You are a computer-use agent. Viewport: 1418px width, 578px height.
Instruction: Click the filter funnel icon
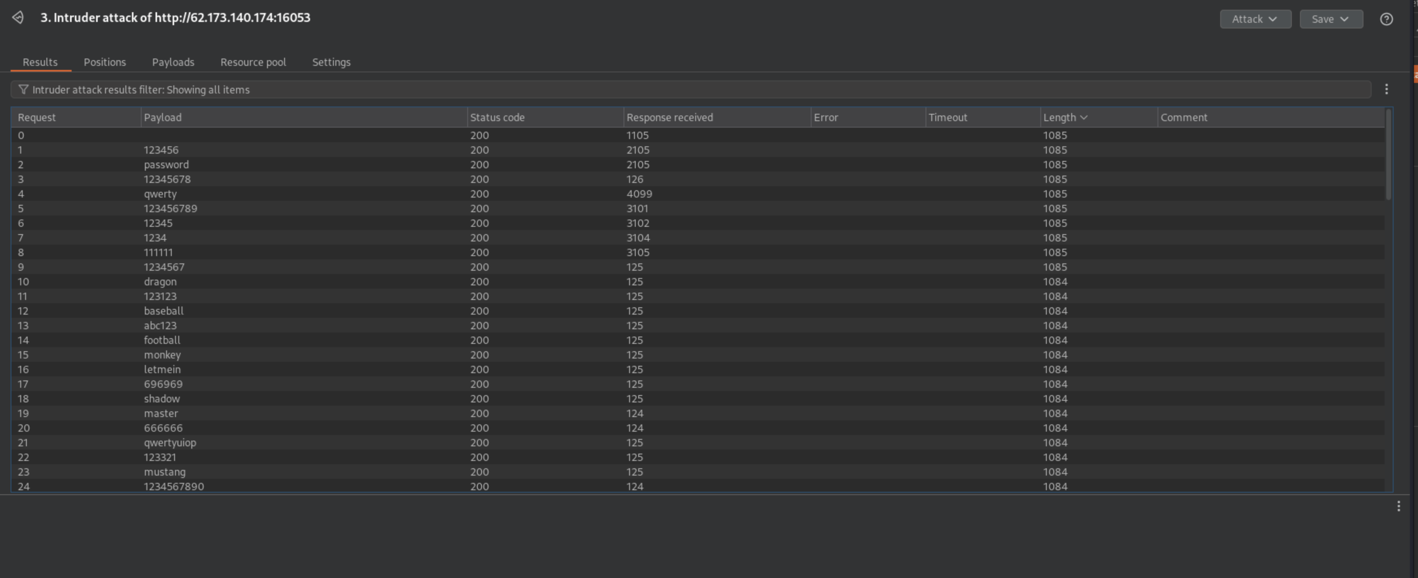coord(23,89)
